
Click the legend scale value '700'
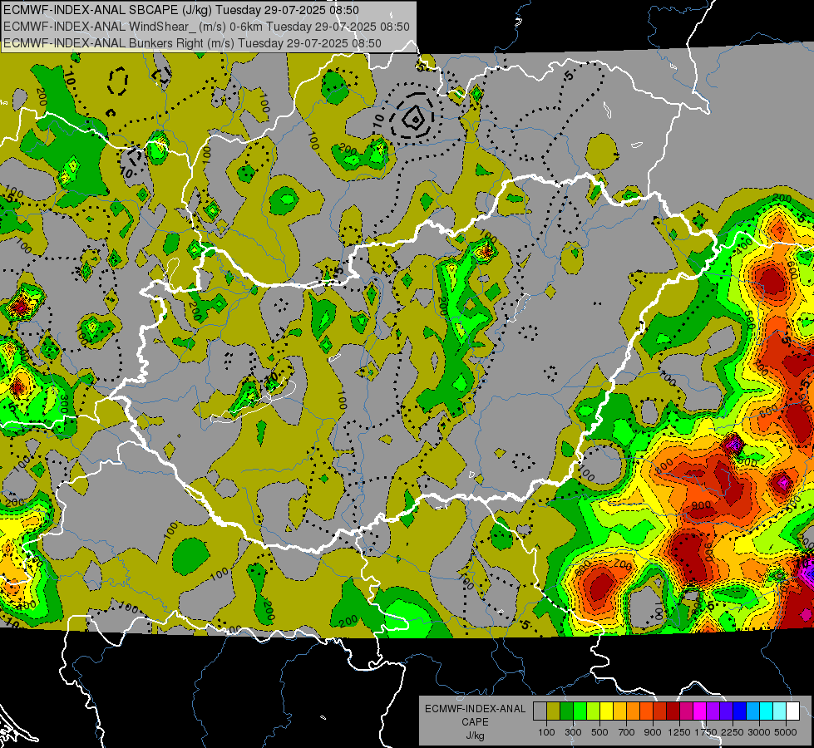[627, 732]
